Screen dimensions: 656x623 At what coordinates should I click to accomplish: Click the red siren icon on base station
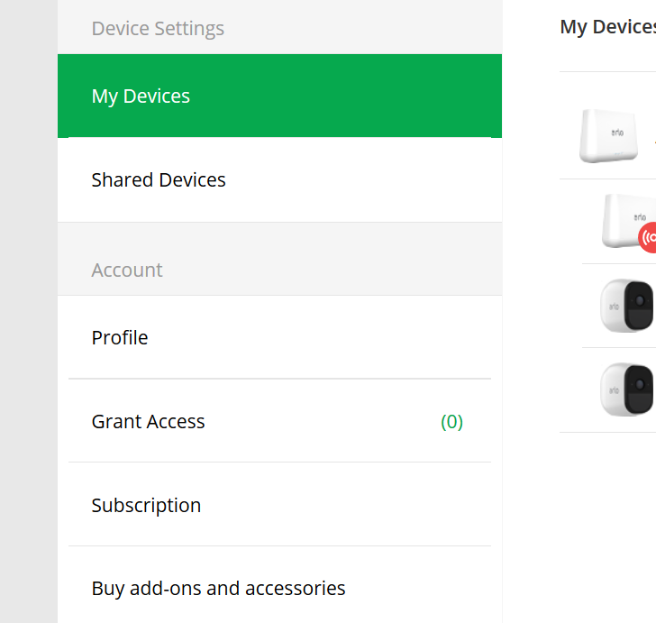648,237
